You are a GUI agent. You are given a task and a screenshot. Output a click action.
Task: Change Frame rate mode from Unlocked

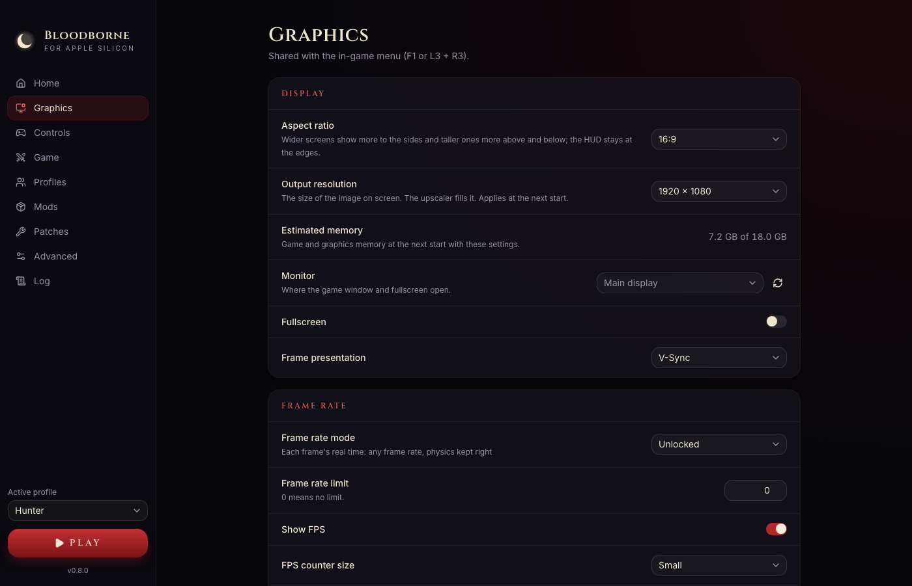click(x=719, y=444)
